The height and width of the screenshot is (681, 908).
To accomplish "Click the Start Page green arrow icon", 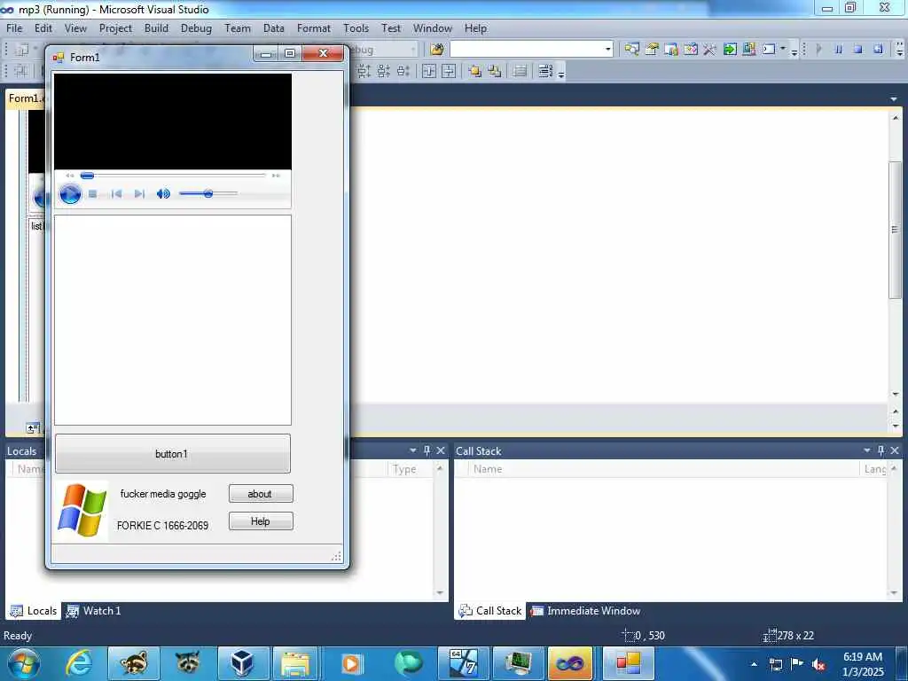I will tap(730, 50).
